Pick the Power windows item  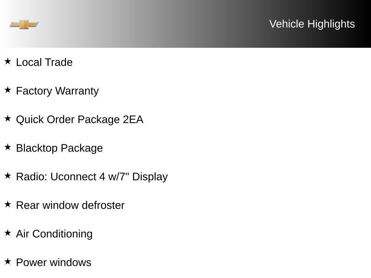[x=54, y=262]
